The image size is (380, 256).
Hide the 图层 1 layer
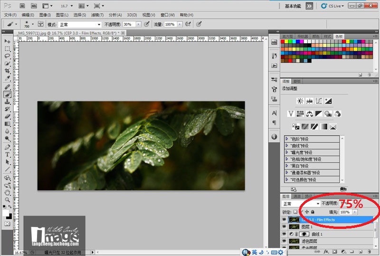[x=284, y=227]
